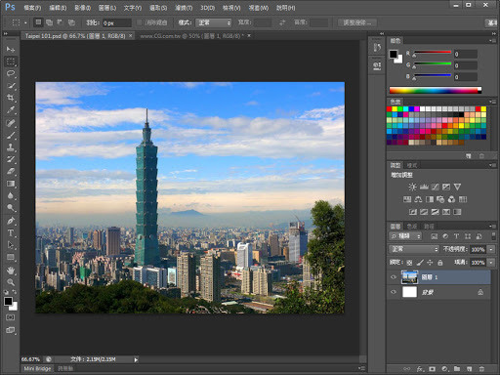Image resolution: width=500 pixels, height=375 pixels.
Task: Open the layer filter kind dropdown
Action: coord(405,236)
